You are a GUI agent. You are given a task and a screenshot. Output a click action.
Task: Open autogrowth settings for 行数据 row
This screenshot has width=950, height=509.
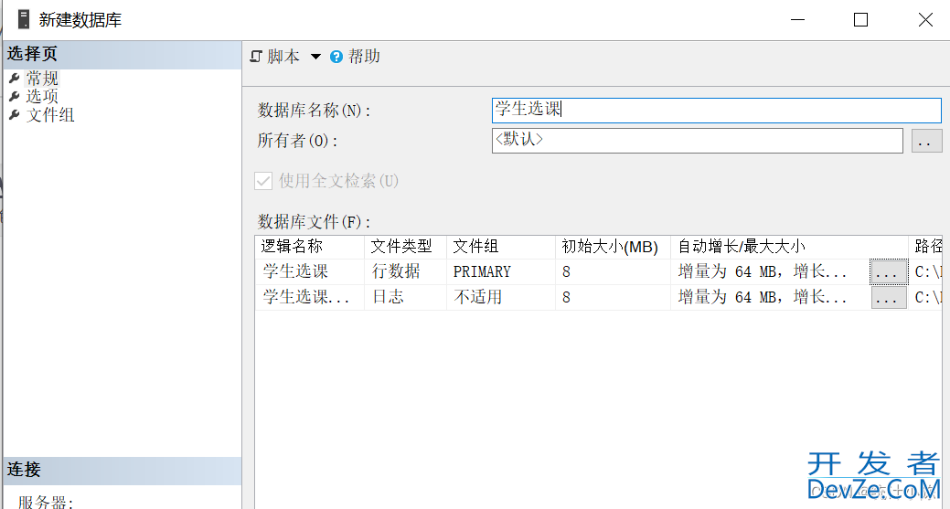(x=888, y=272)
